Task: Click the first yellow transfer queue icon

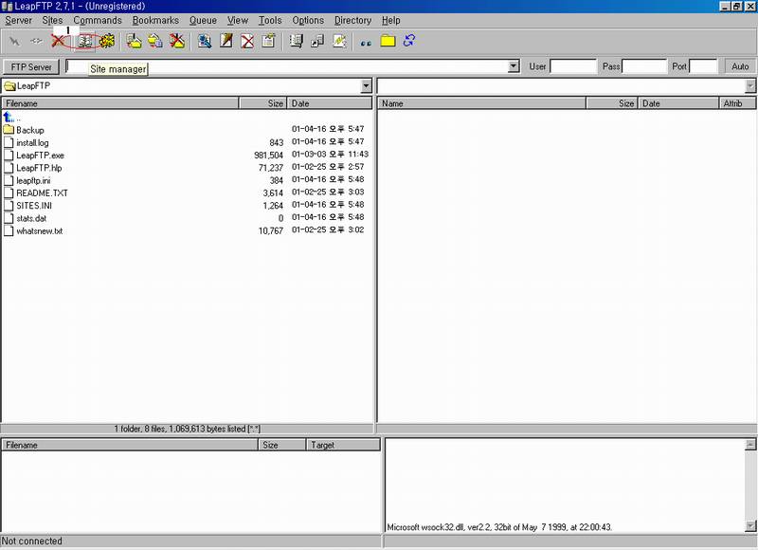Action: pyautogui.click(x=134, y=41)
